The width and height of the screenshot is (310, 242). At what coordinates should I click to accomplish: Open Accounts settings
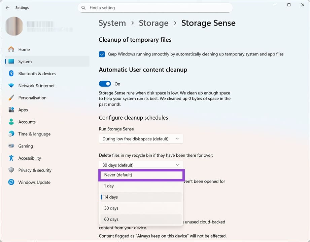pyautogui.click(x=27, y=122)
